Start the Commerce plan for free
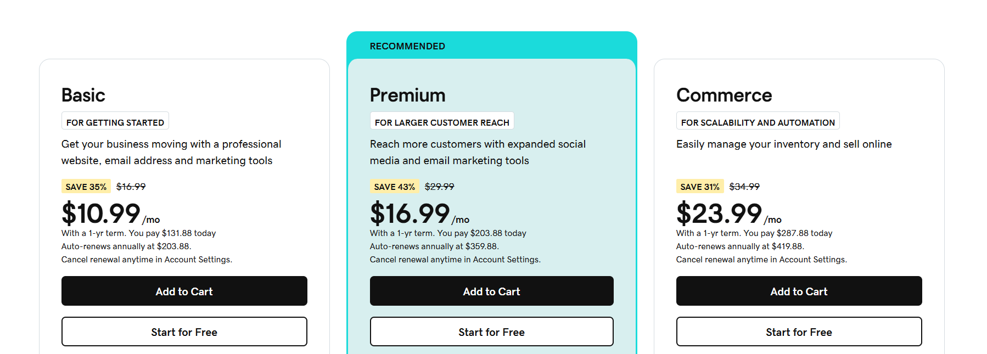The width and height of the screenshot is (987, 354). click(799, 331)
